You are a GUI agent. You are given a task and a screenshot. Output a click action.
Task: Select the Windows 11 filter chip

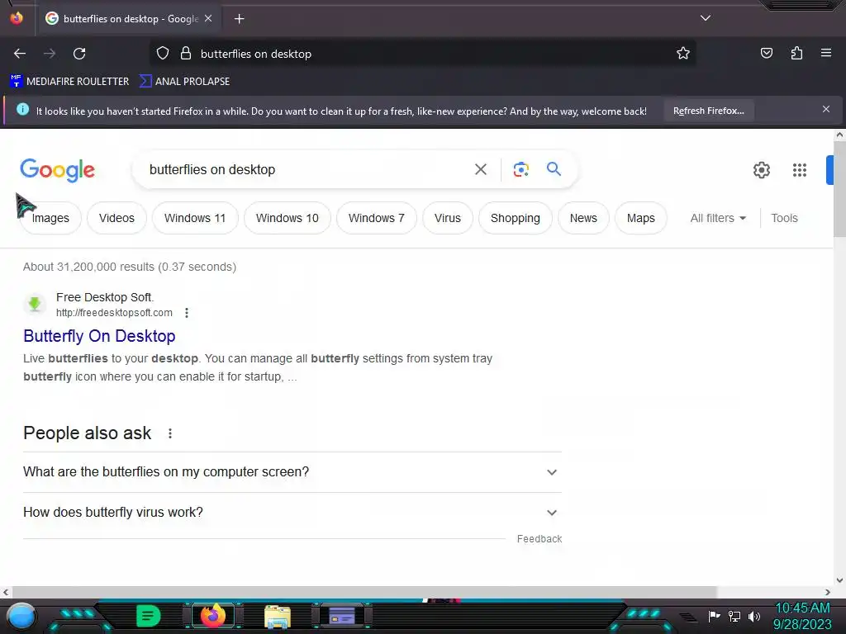195,218
